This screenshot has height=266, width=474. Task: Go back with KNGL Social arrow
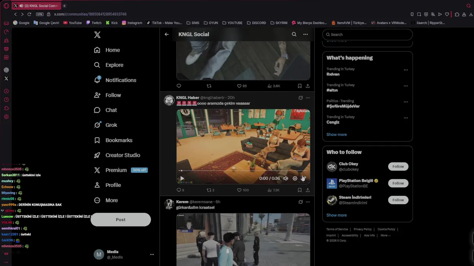click(167, 34)
